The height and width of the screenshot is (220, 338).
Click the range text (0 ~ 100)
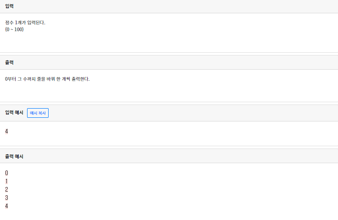(14, 29)
